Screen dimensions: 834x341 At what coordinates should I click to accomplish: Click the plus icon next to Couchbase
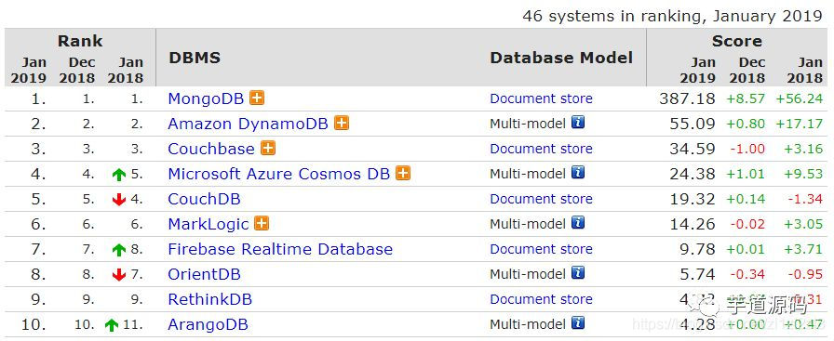[x=268, y=148]
